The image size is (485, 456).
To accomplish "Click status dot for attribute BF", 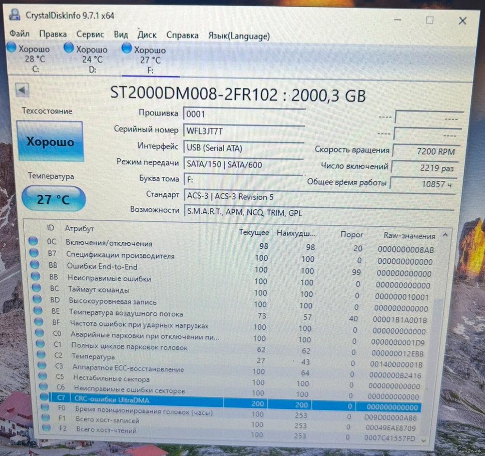I will 39,321.
